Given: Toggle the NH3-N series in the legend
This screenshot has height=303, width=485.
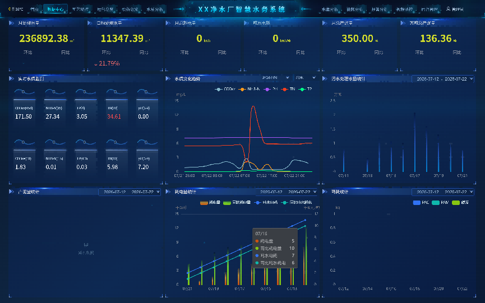Looking at the screenshot, I should coord(249,89).
